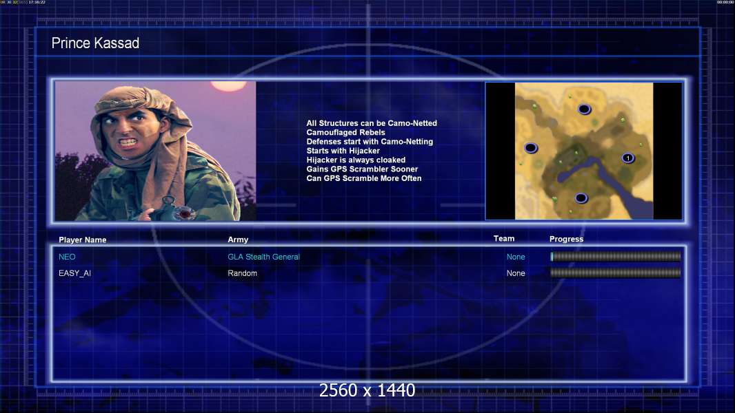This screenshot has width=735, height=413.
Task: Select player name NEO
Action: (67, 257)
